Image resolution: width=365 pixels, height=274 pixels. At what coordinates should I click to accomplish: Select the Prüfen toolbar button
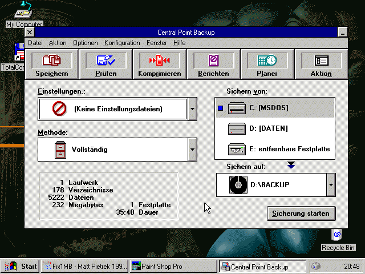(106, 65)
